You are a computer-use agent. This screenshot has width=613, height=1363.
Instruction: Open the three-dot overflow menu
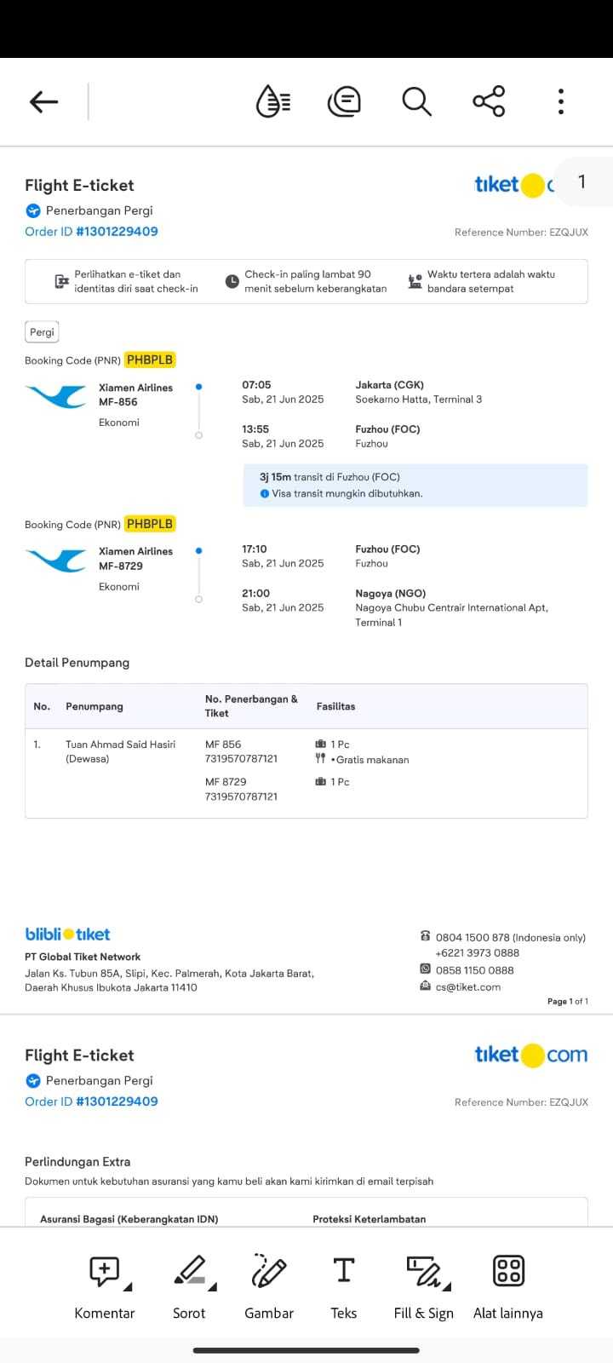pos(560,102)
